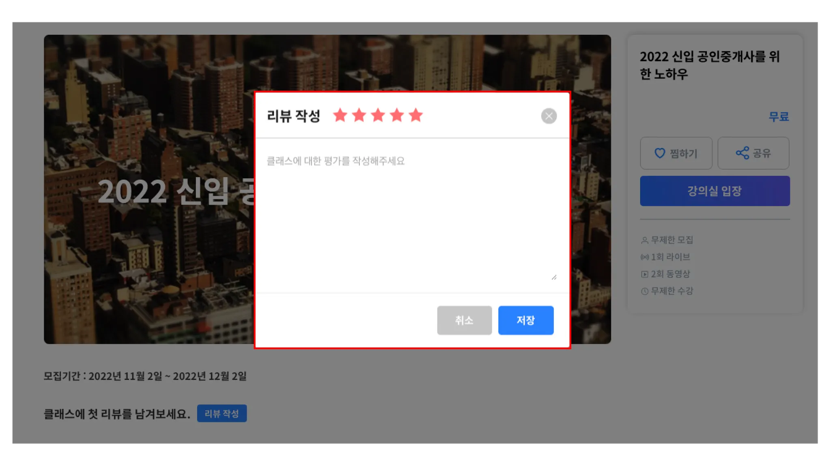Select the second rating star
Viewport: 831px width, 466px height.
click(x=359, y=116)
